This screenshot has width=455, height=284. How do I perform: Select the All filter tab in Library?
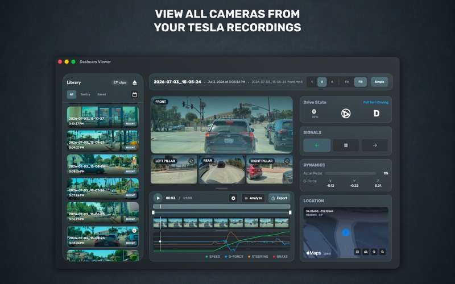coord(72,94)
